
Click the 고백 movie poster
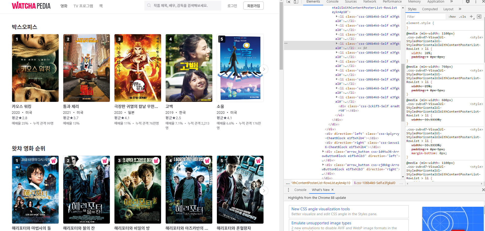[x=189, y=68]
